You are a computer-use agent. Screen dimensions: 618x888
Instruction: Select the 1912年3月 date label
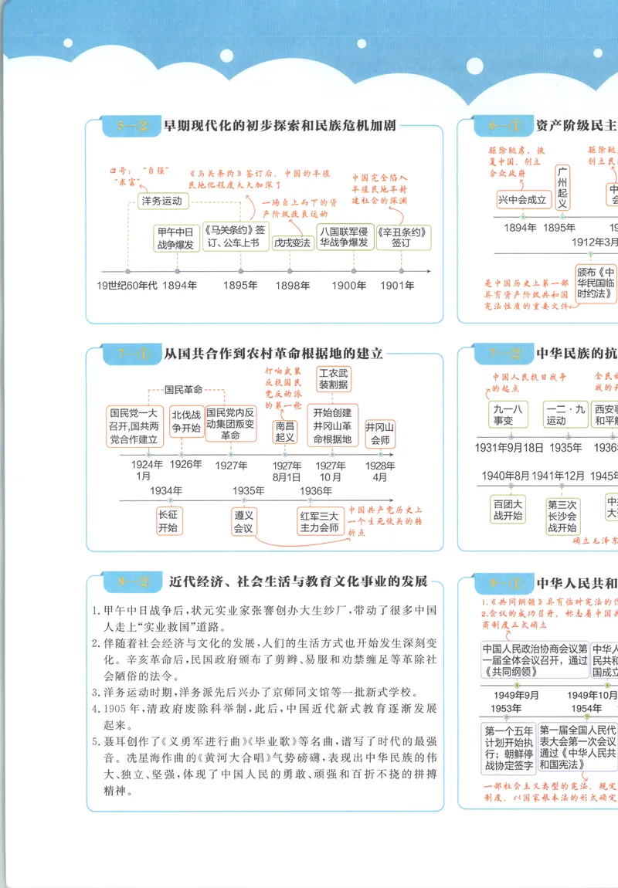(594, 242)
